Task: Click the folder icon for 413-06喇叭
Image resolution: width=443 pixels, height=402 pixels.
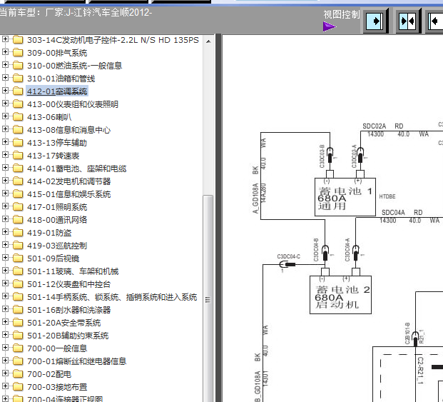Action: [x=18, y=117]
